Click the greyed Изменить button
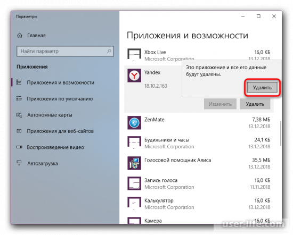This screenshot has height=235, width=293. 220,104
